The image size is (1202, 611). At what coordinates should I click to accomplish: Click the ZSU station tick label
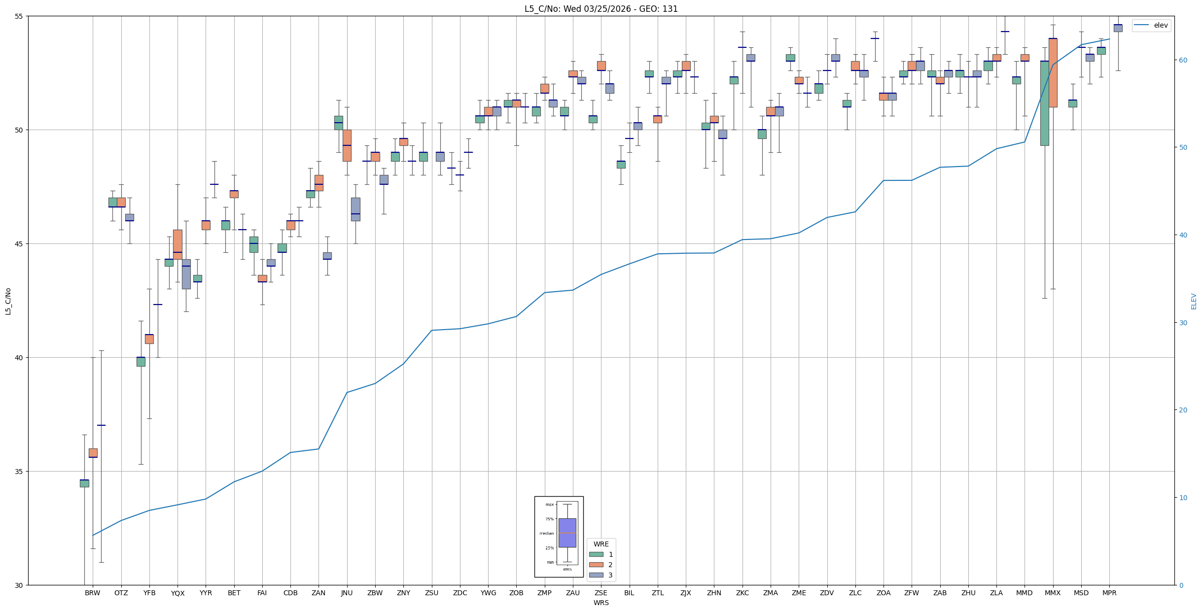pyautogui.click(x=431, y=593)
